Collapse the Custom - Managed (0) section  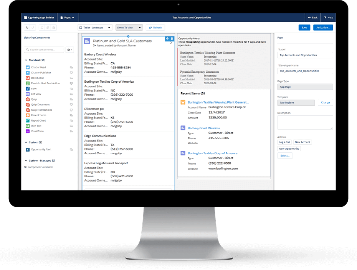coord(26,160)
